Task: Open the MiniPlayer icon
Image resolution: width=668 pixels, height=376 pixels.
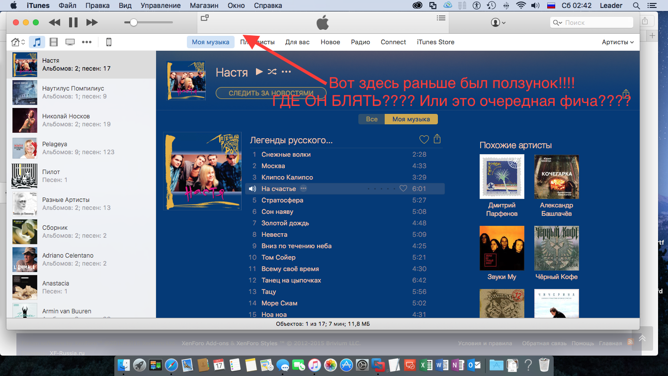Action: click(204, 18)
